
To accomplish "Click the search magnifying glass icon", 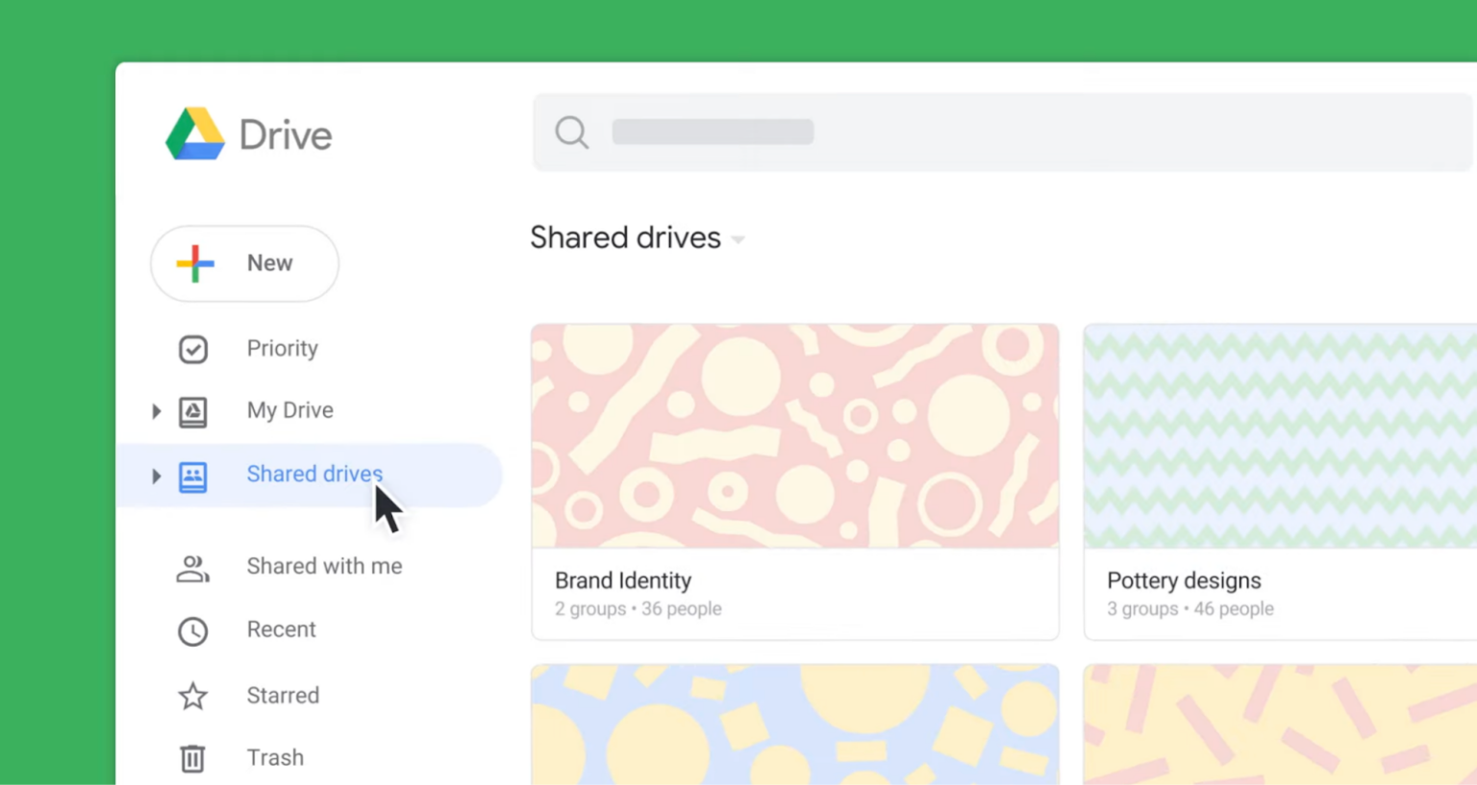I will click(571, 132).
